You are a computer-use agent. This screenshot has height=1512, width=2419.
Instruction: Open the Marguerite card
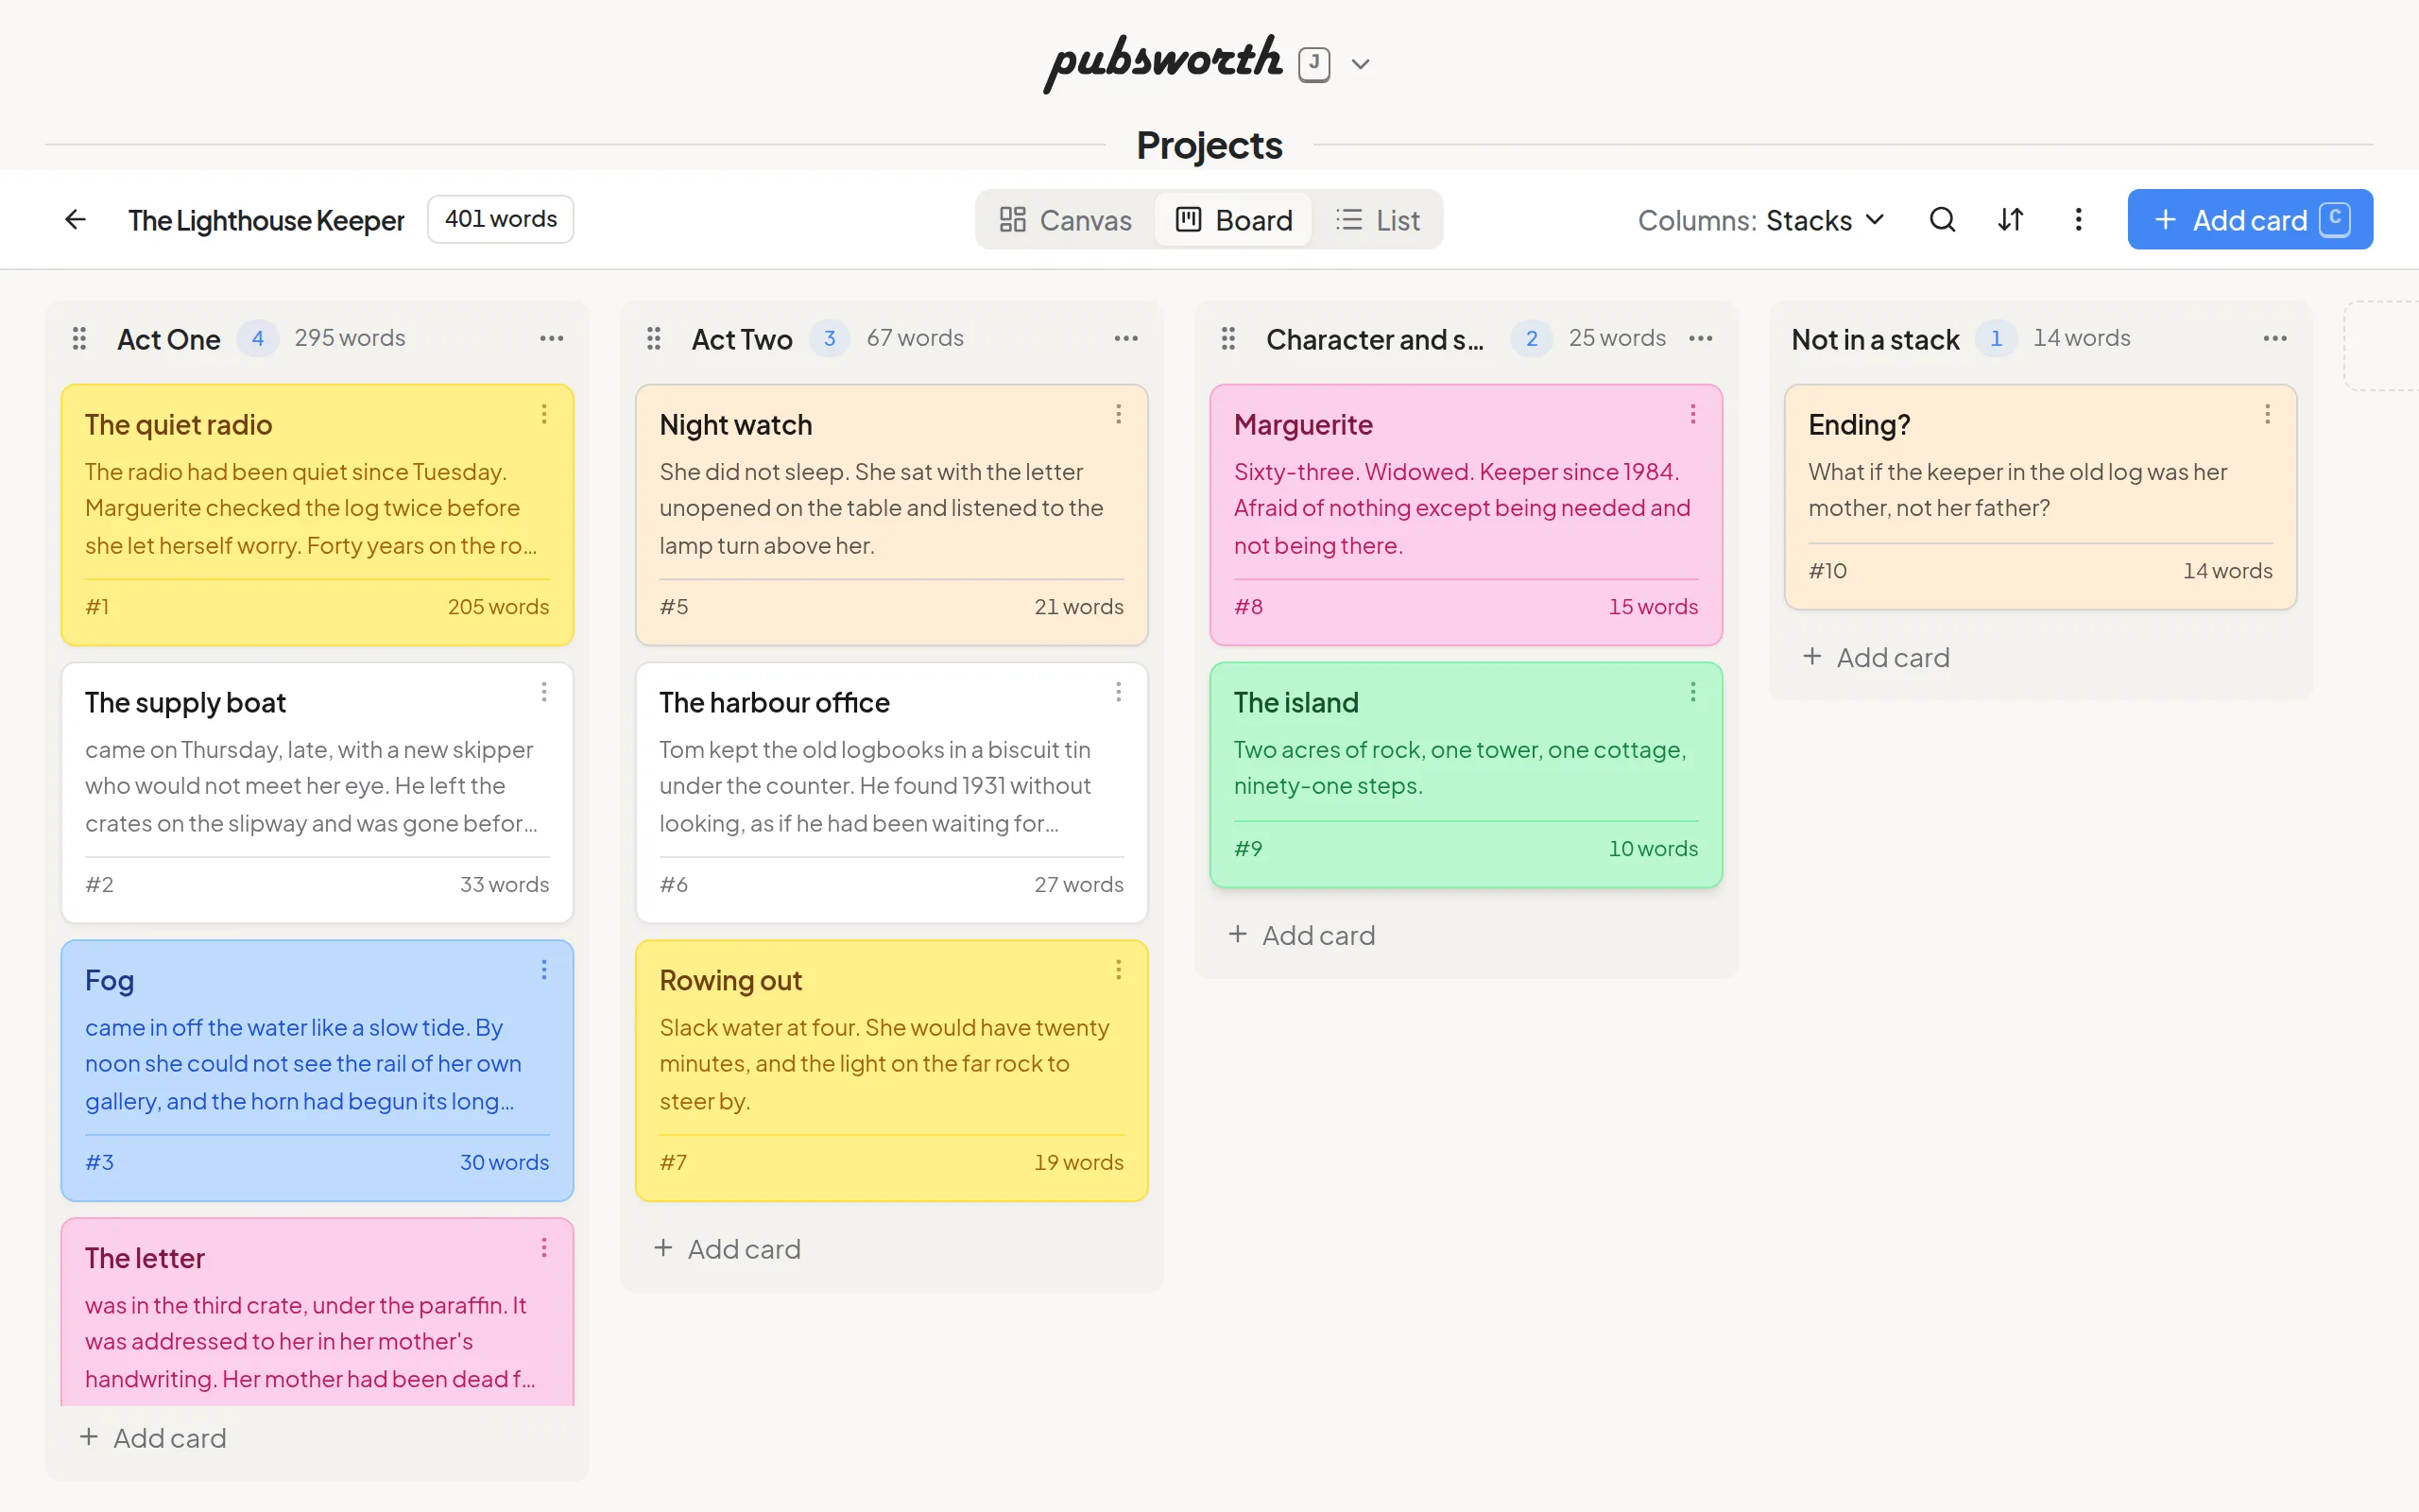click(1466, 515)
